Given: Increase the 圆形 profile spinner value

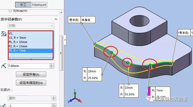Looking at the screenshot, I should [53, 97].
